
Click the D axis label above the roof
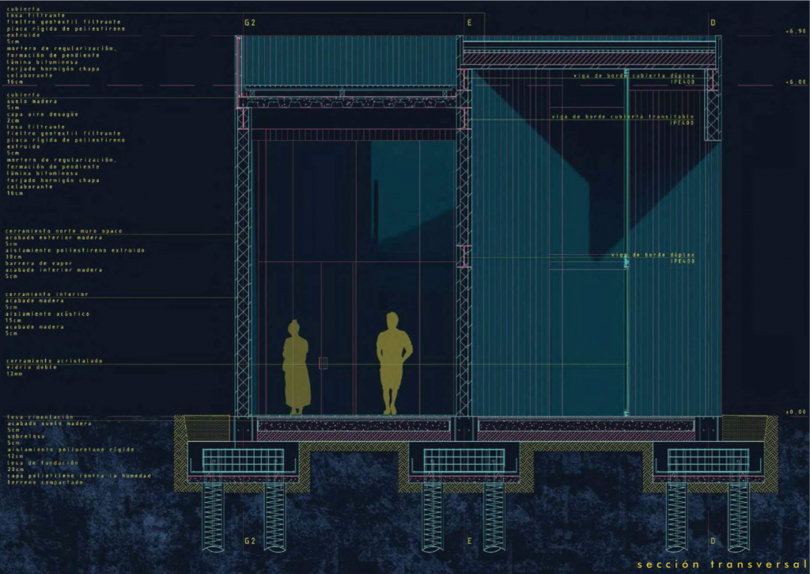coord(713,23)
